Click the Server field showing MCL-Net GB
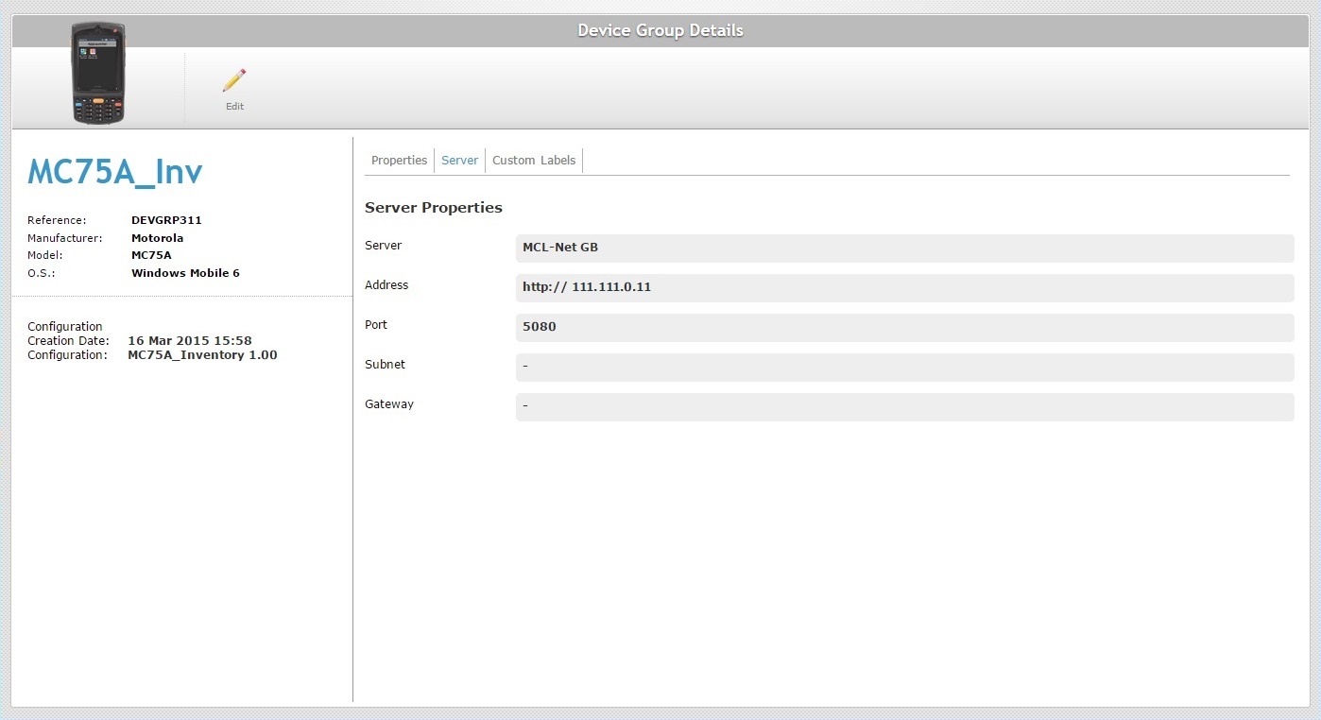 pyautogui.click(x=904, y=249)
